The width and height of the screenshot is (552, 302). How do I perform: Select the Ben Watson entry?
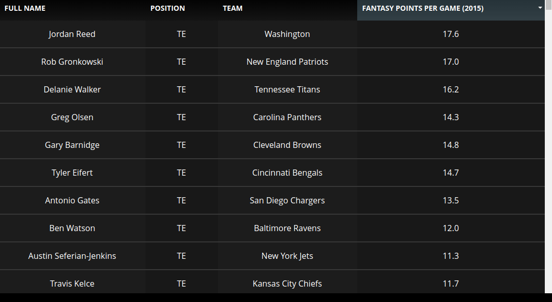click(x=72, y=228)
